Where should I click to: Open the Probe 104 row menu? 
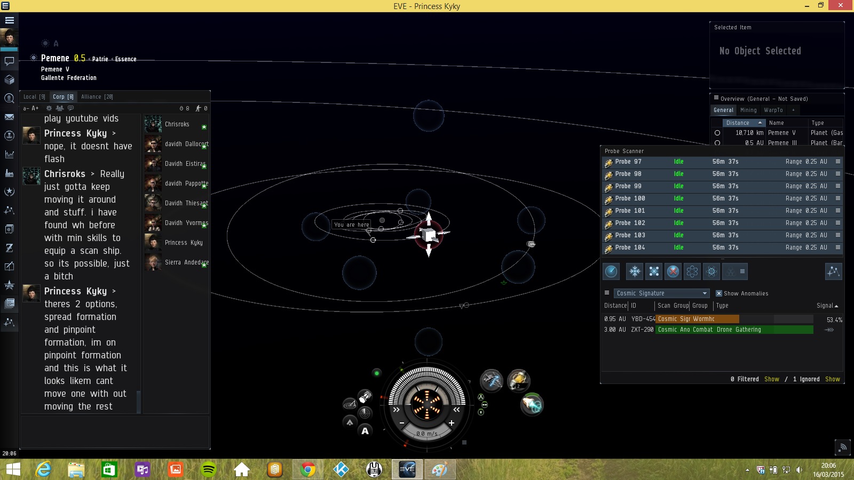point(837,247)
